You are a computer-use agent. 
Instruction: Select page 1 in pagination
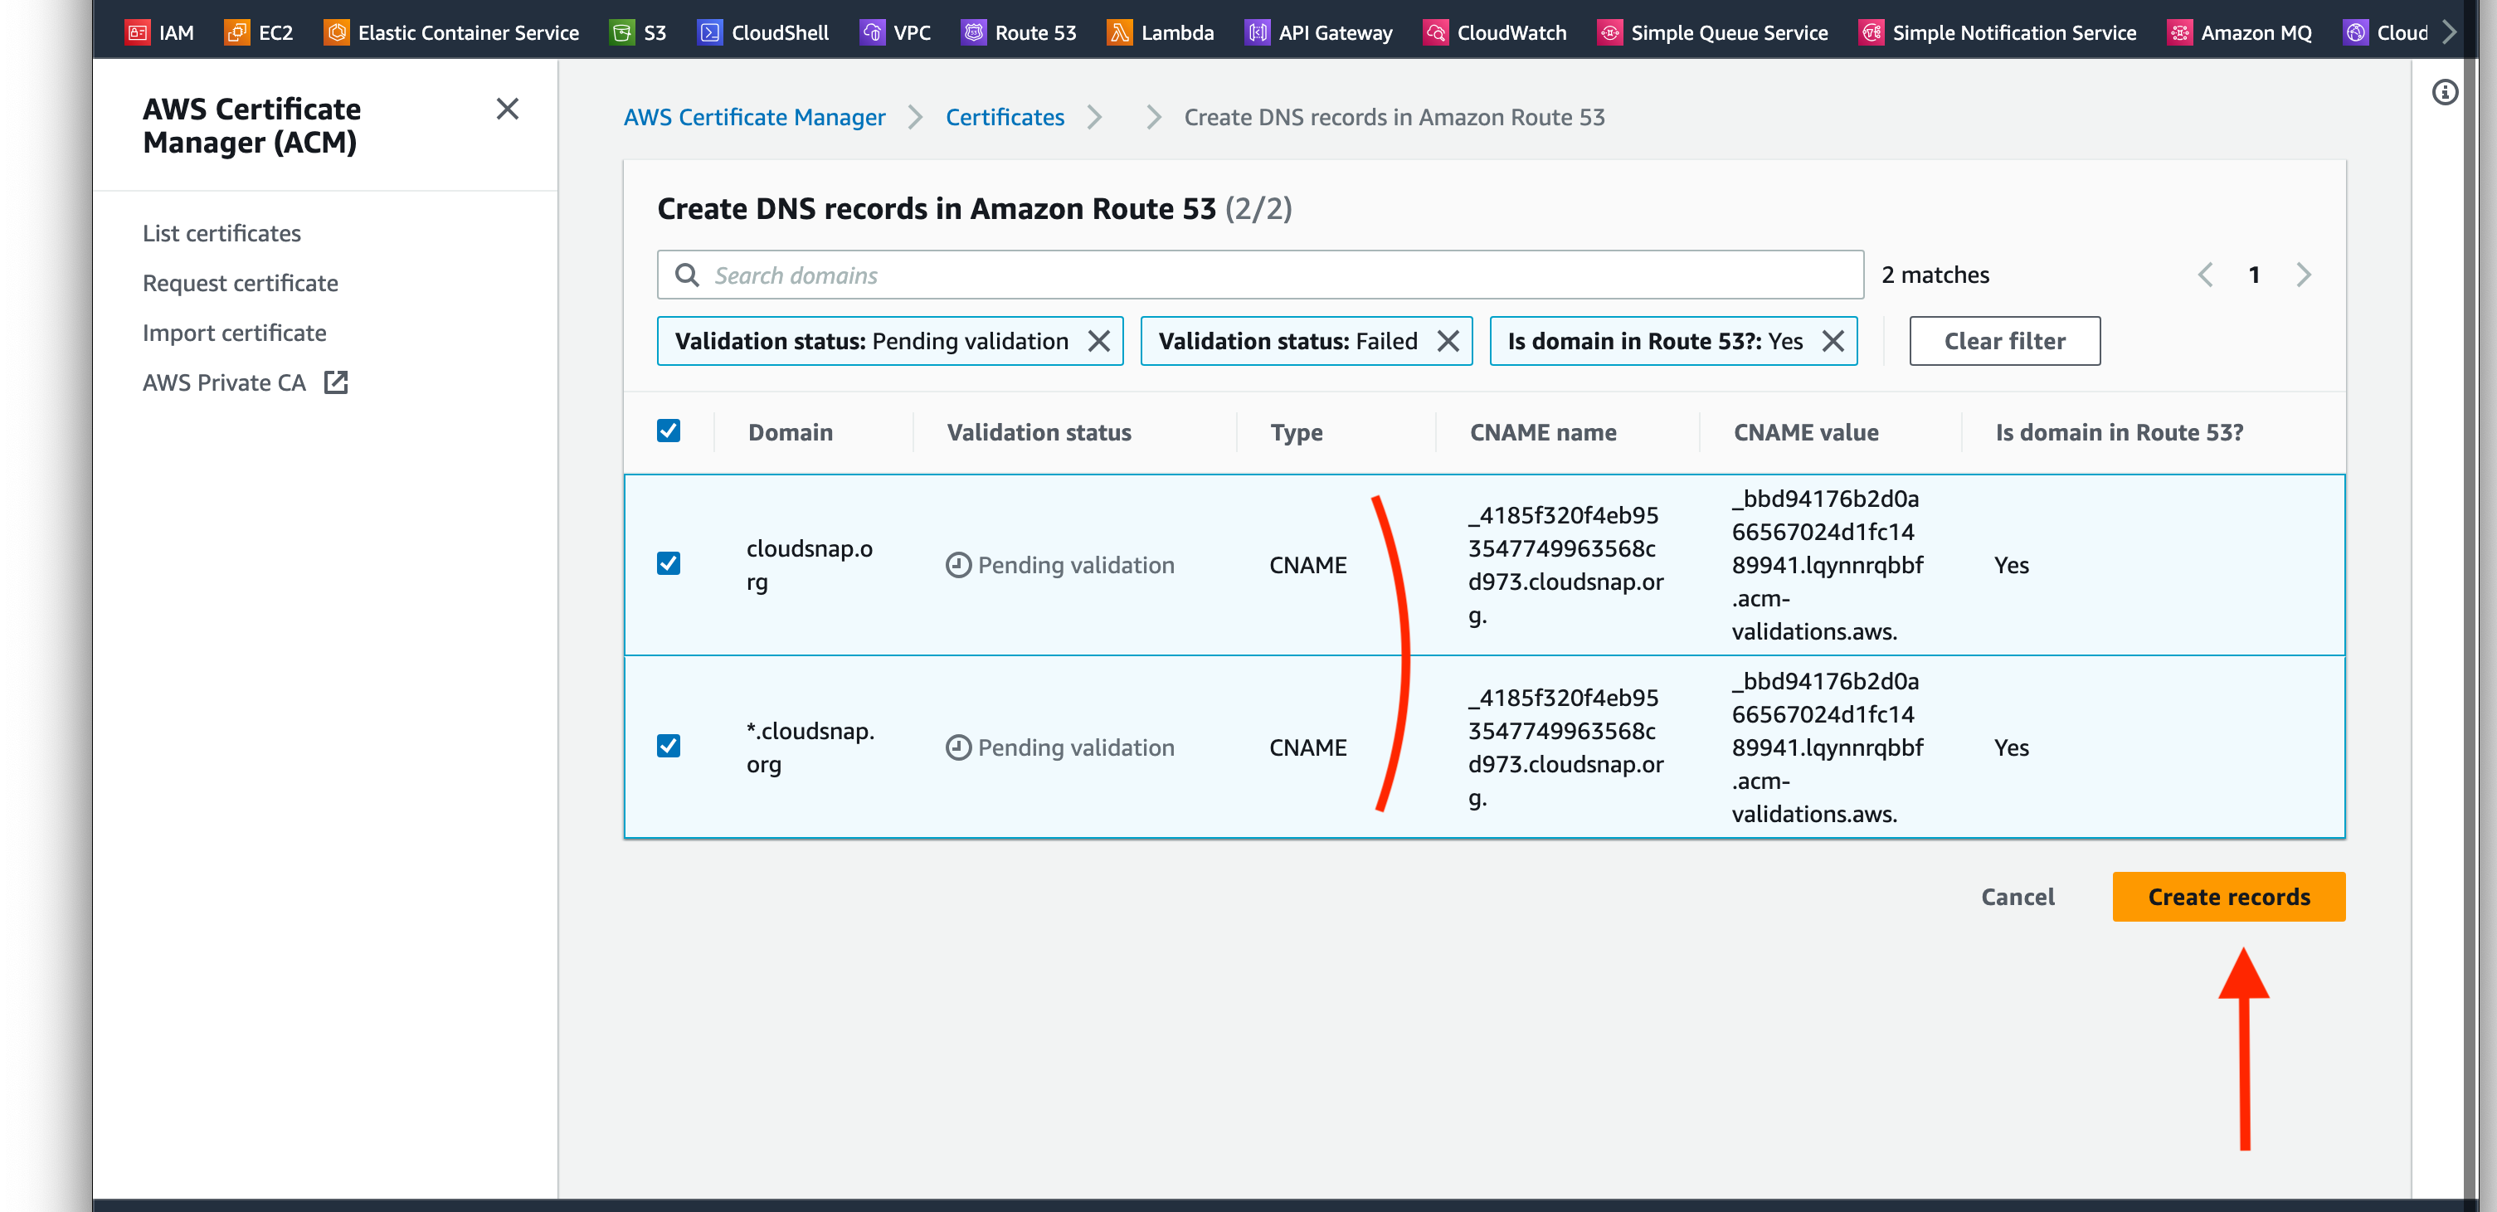coord(2255,275)
